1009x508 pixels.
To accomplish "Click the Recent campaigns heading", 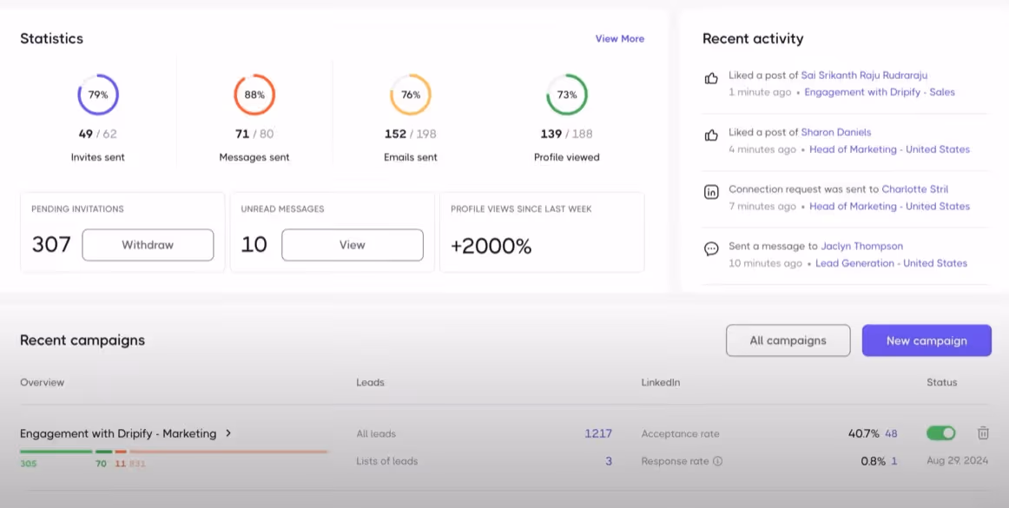I will point(82,340).
